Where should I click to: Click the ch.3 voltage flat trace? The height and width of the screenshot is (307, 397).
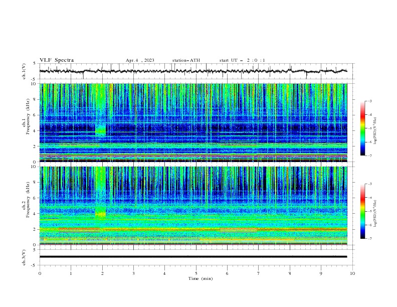(193, 257)
